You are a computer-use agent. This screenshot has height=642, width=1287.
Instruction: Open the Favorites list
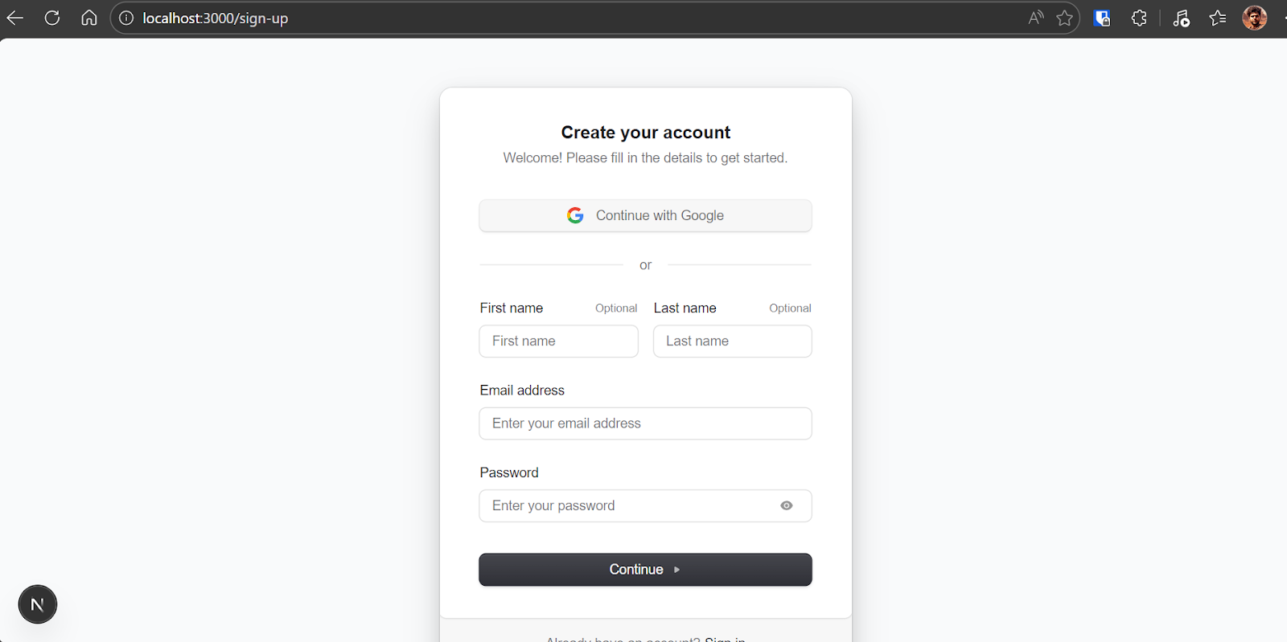click(x=1218, y=18)
